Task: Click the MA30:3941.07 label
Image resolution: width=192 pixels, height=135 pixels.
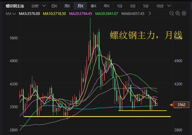Action: [x=107, y=14]
